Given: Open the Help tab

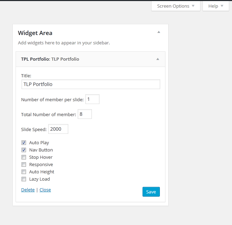Looking at the screenshot, I should pos(216,6).
